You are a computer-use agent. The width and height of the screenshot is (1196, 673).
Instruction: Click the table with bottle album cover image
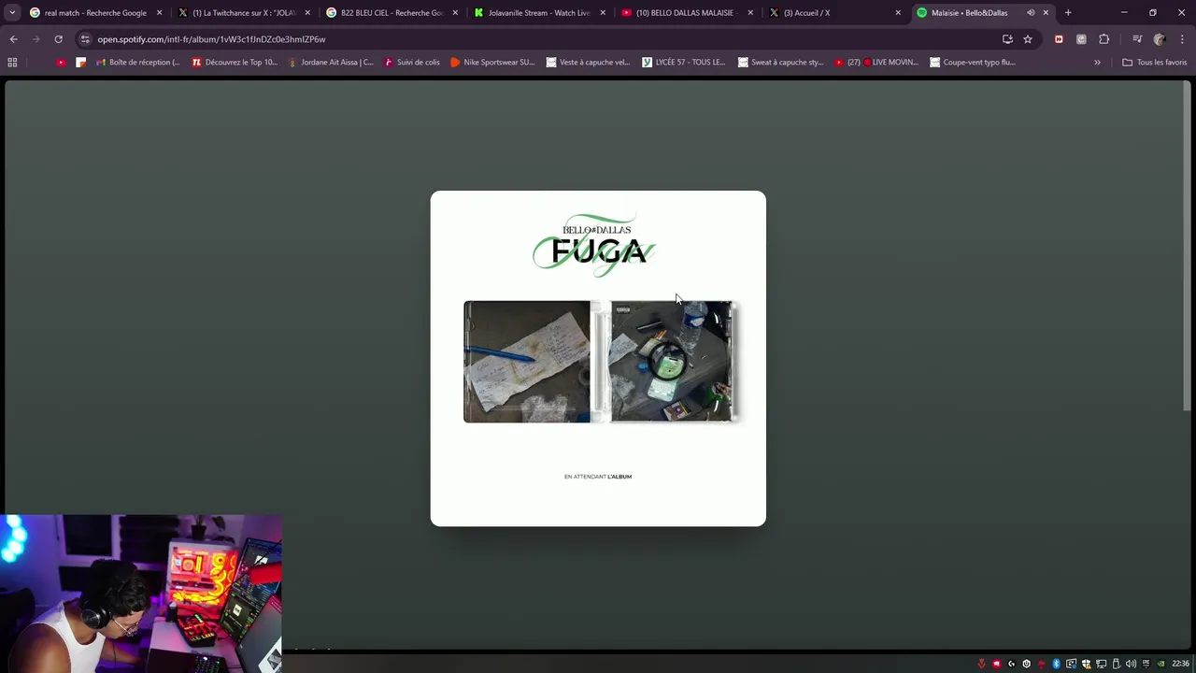pyautogui.click(x=671, y=362)
